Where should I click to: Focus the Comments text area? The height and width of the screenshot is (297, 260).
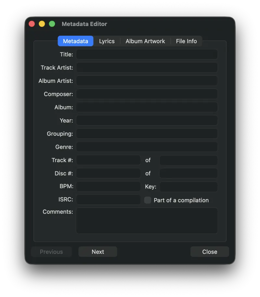[x=147, y=221]
